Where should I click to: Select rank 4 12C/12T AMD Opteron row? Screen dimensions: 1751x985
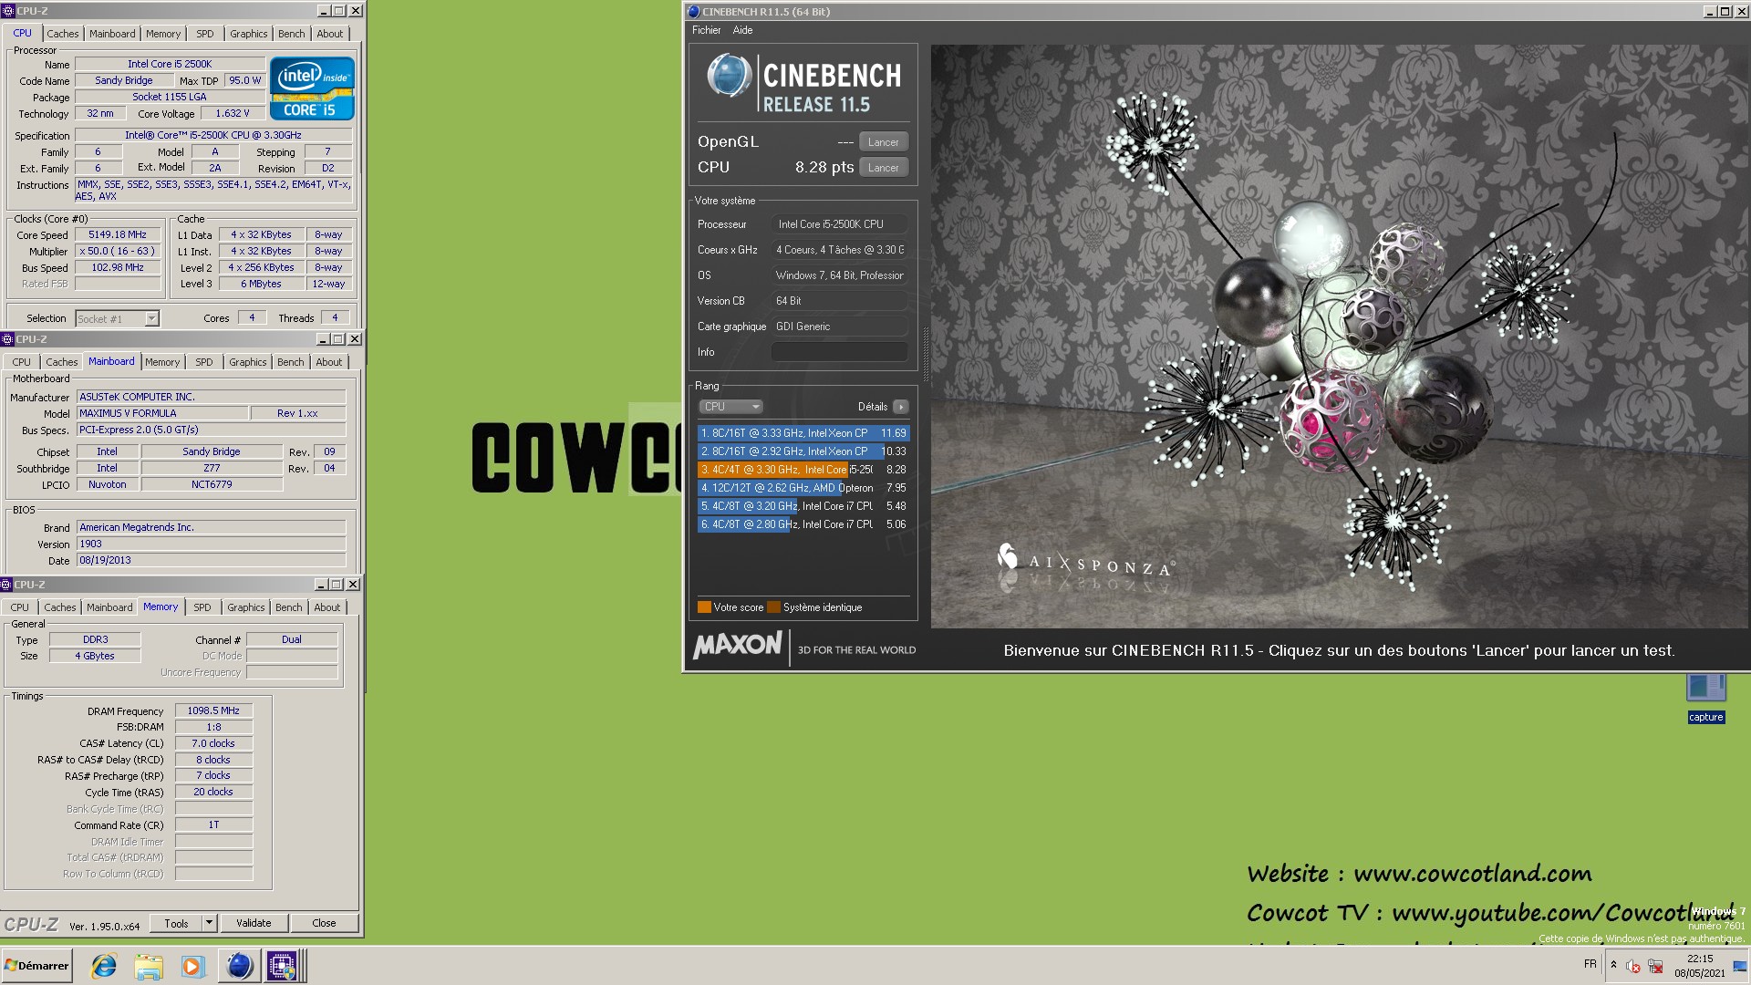(803, 488)
